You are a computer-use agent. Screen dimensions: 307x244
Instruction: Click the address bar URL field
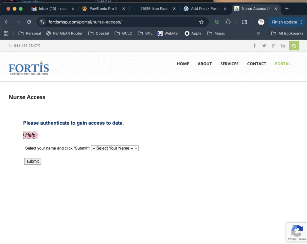[x=120, y=22]
